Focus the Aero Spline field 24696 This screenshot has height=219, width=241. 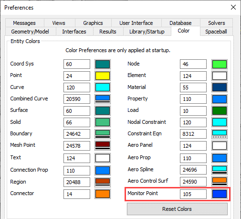(193, 170)
